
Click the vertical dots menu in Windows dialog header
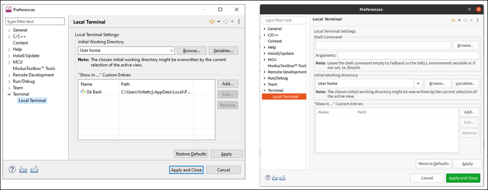tap(239, 22)
